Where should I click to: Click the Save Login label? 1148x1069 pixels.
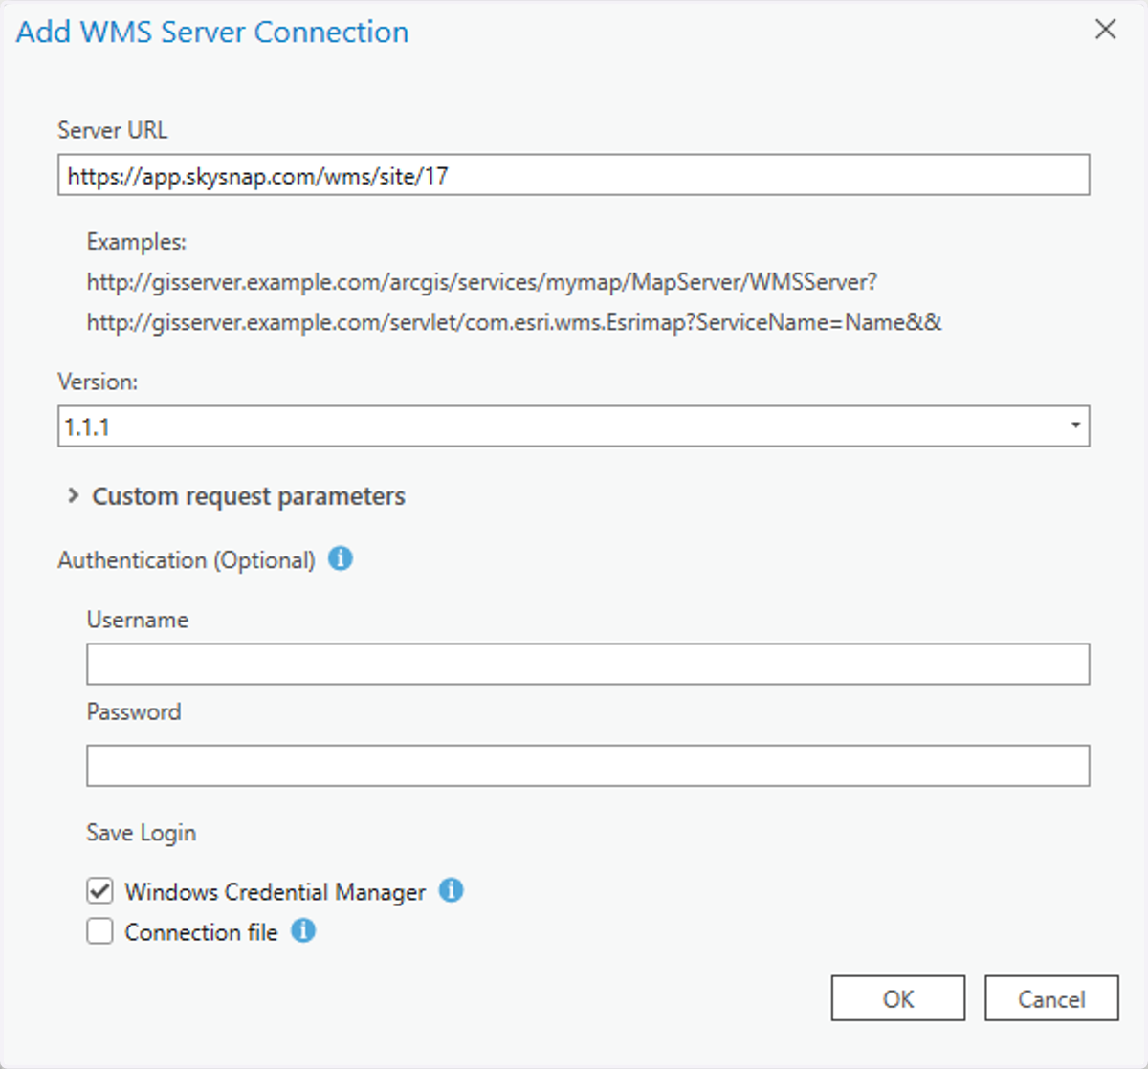[x=142, y=833]
